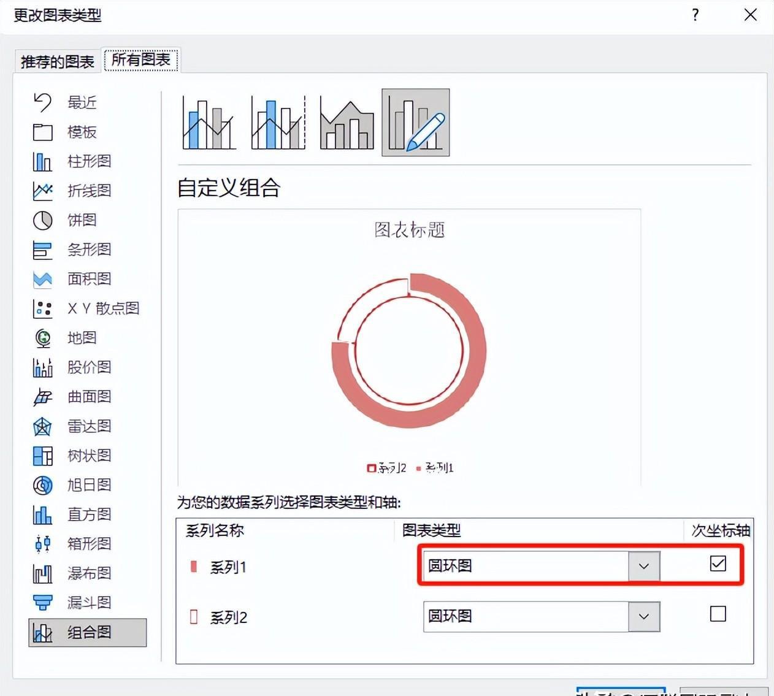Open chart type dropdown arrow for 系列2

click(643, 616)
